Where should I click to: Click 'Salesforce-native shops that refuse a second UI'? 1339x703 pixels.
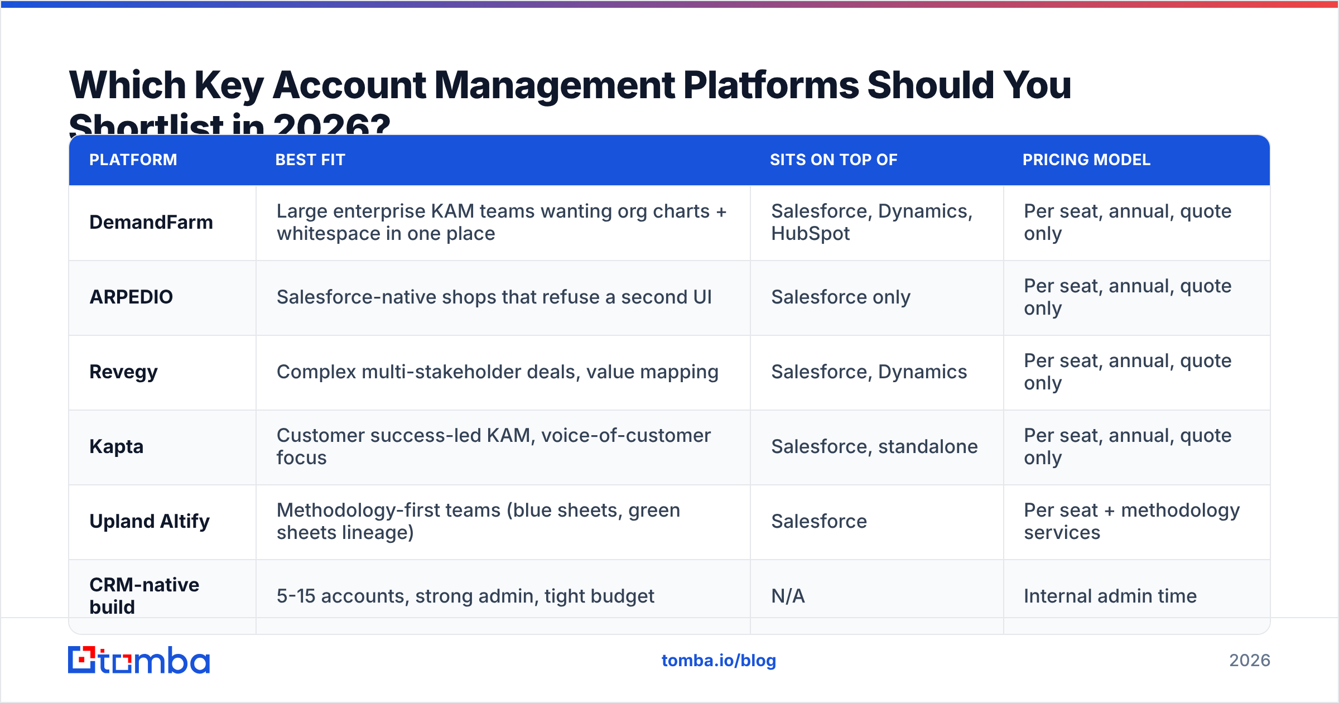tap(494, 297)
